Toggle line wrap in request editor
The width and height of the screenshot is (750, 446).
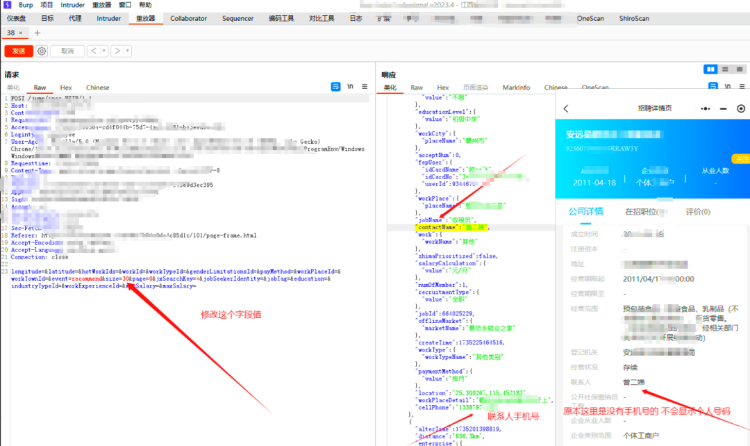[x=336, y=87]
